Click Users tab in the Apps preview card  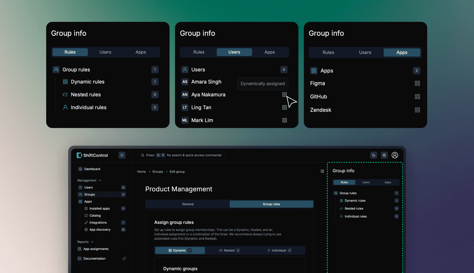point(365,52)
